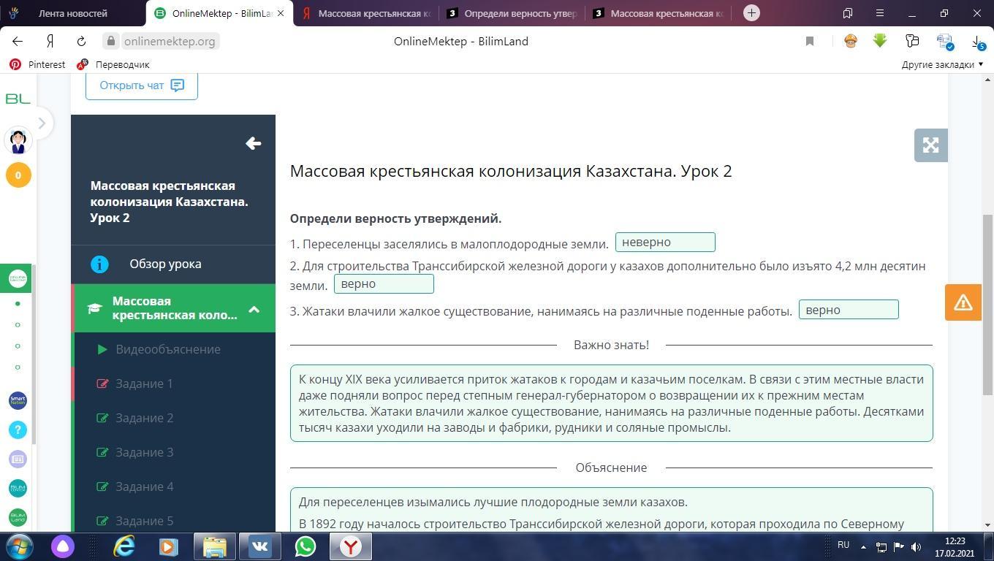This screenshot has width=994, height=561.
Task: Select Задание 2 in sidebar
Action: click(175, 418)
